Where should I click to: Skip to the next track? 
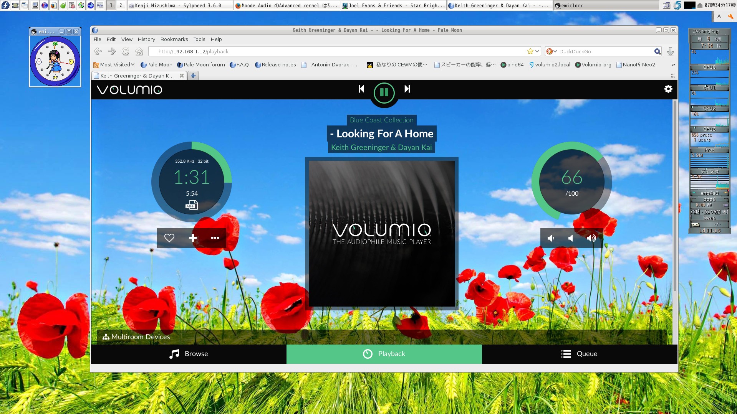click(x=407, y=89)
